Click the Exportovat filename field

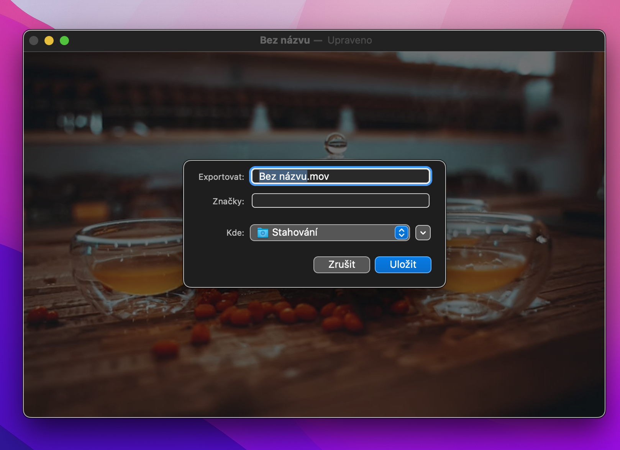(x=340, y=176)
